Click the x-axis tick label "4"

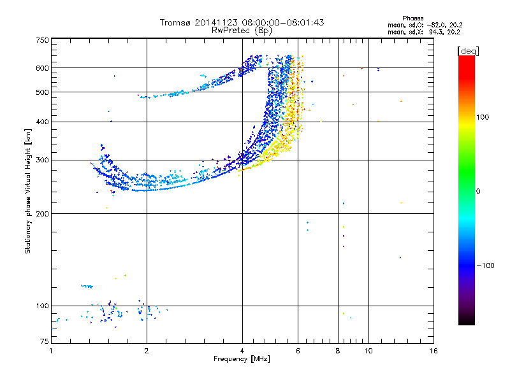[x=242, y=351]
